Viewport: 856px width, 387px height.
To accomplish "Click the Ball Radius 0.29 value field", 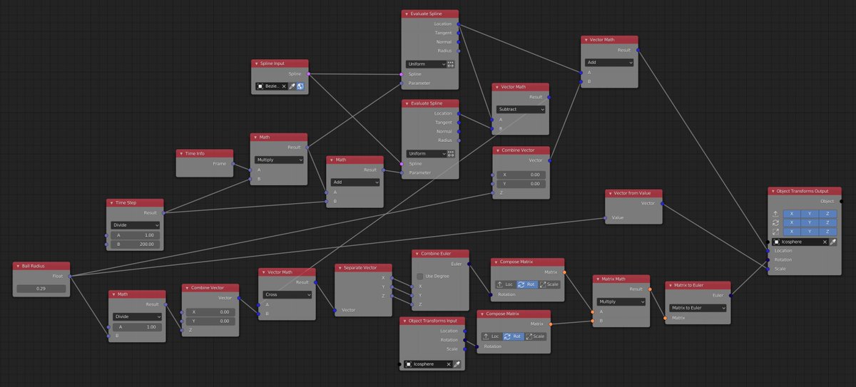I will point(41,289).
